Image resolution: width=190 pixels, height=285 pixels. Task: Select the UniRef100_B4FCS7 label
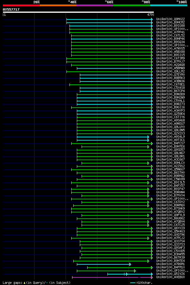point(170,143)
